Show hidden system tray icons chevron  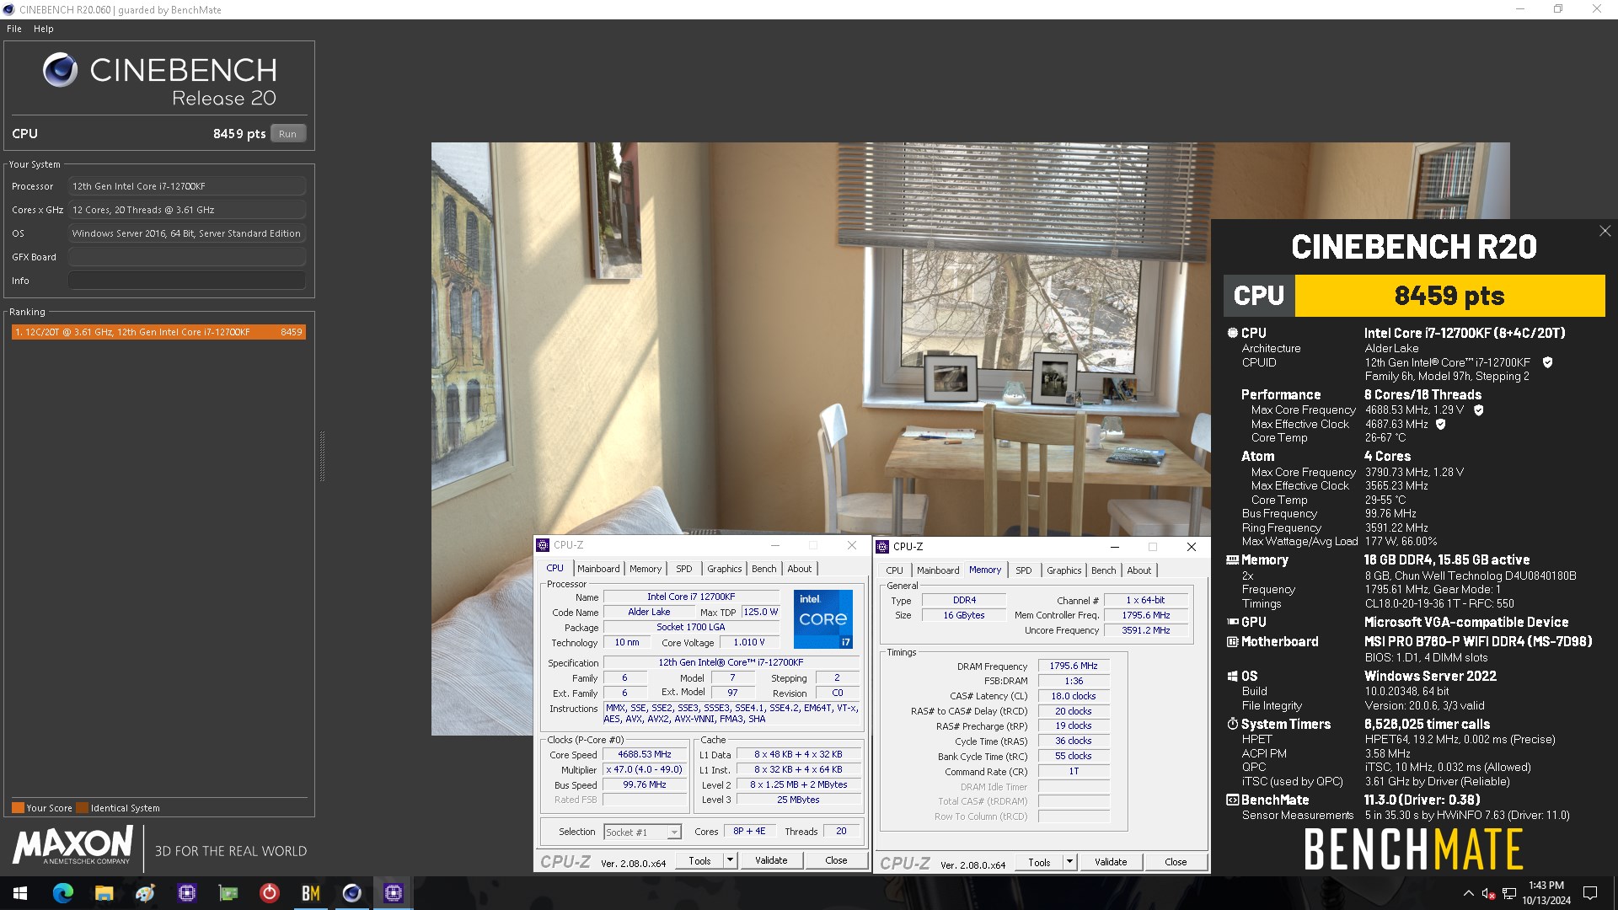[x=1468, y=893]
